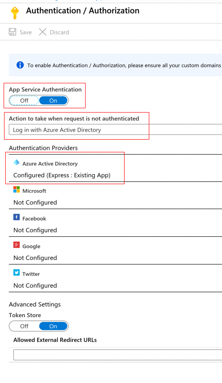Image resolution: width=222 pixels, height=383 pixels.
Task: Click the Twitter bird provider icon
Action: 16,272
